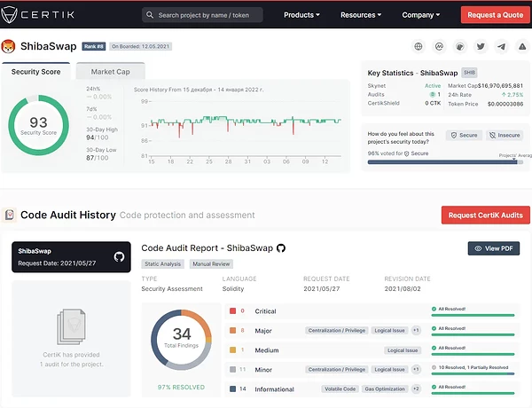Click green check icon in Informational row
This screenshot has height=408, width=532.
pos(434,387)
